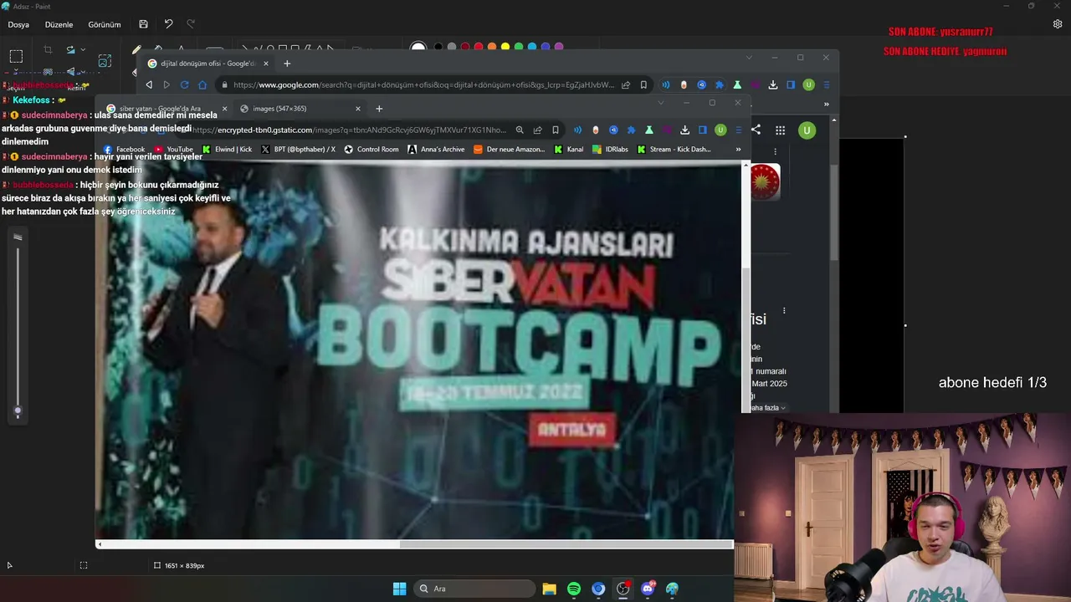
Task: Reload the page in the back browser
Action: [184, 84]
